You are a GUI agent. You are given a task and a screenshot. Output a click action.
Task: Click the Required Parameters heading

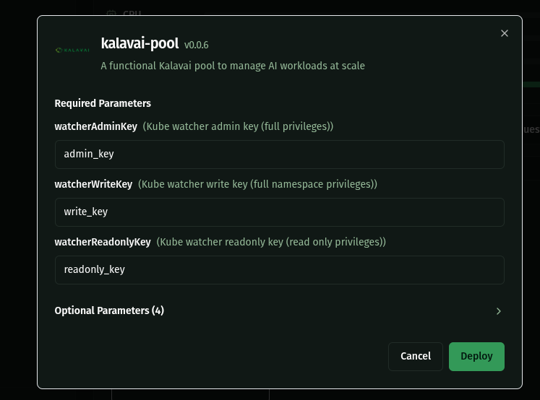coord(103,103)
